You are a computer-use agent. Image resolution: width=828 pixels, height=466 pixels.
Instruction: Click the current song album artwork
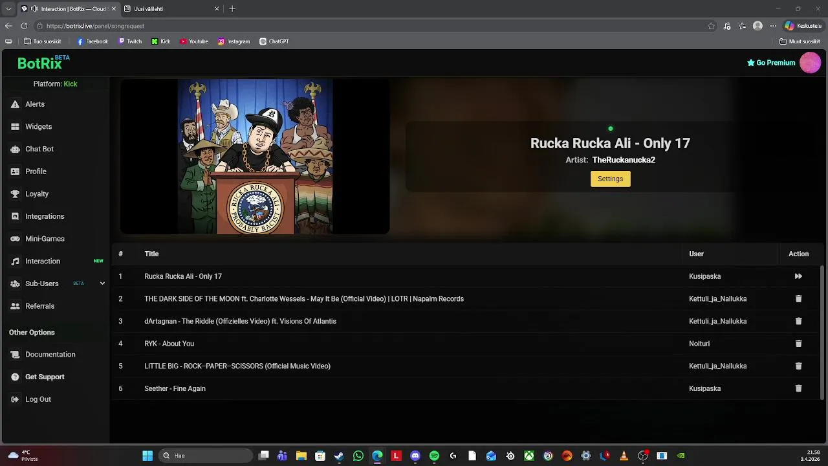click(x=255, y=157)
